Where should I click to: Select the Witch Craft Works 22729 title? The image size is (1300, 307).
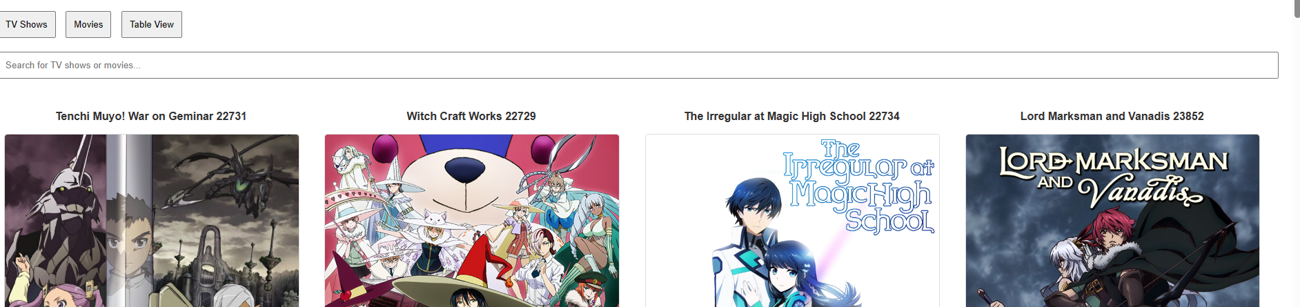(x=471, y=116)
